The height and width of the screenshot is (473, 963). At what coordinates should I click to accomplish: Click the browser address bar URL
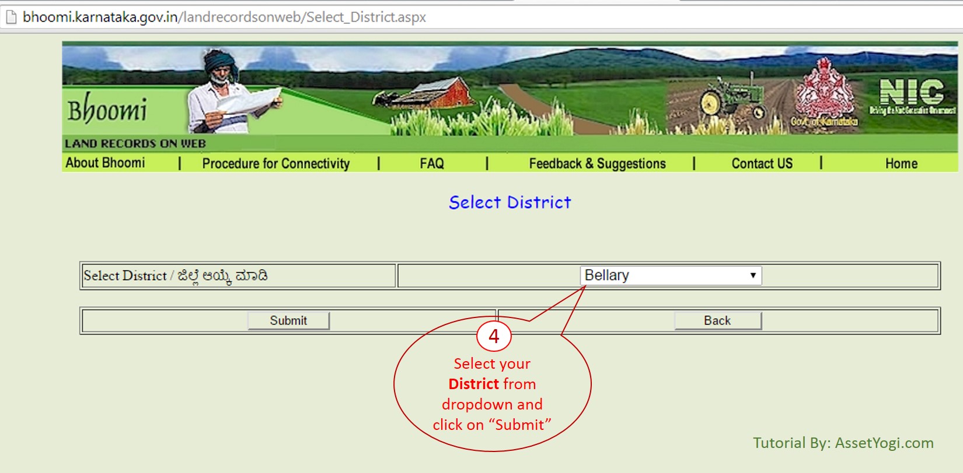pos(224,17)
